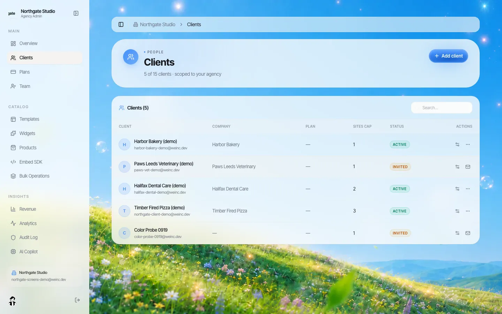View Revenue insights
The height and width of the screenshot is (314, 502).
click(45, 209)
